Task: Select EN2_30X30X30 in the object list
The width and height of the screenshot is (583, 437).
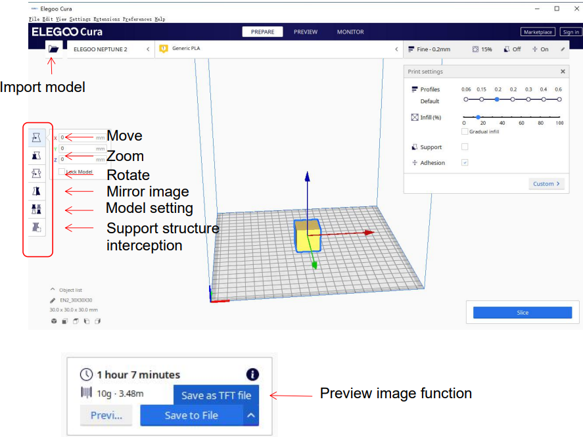Action: [76, 300]
